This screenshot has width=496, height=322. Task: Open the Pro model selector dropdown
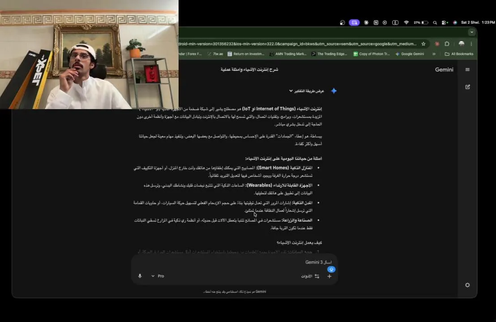158,276
